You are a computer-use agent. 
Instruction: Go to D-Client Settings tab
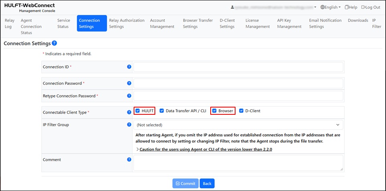[227, 23]
